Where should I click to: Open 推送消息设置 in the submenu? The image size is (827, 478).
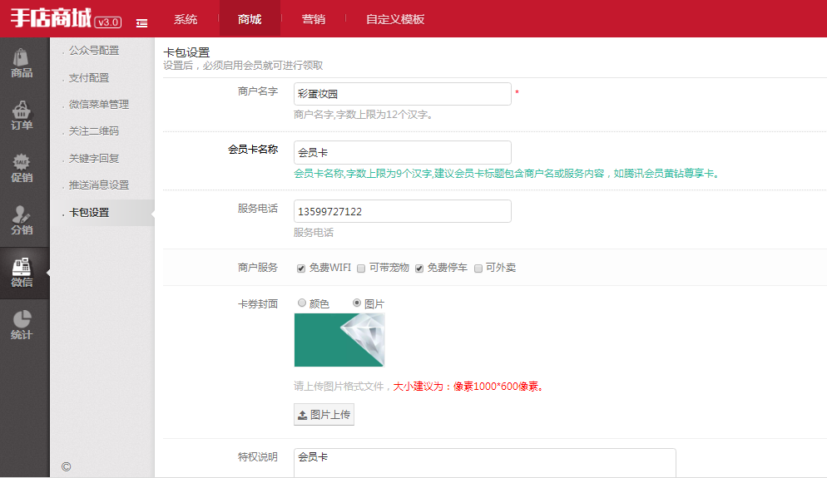coord(99,185)
